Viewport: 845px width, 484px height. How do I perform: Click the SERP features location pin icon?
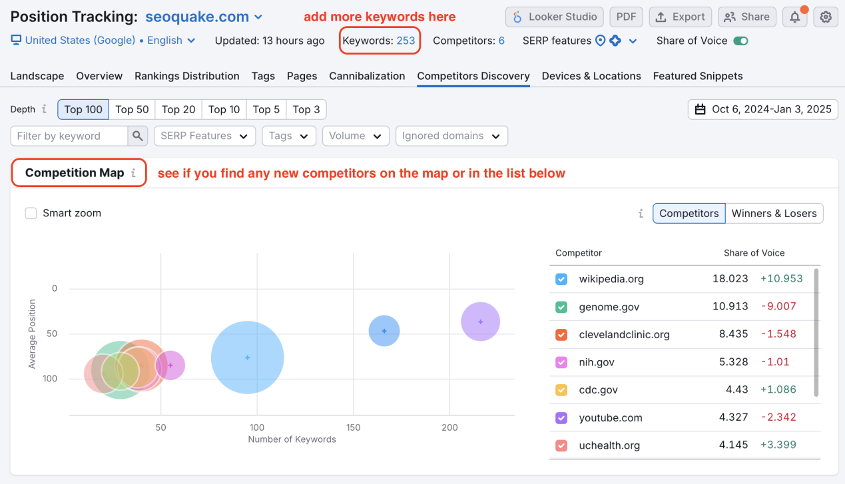[601, 41]
